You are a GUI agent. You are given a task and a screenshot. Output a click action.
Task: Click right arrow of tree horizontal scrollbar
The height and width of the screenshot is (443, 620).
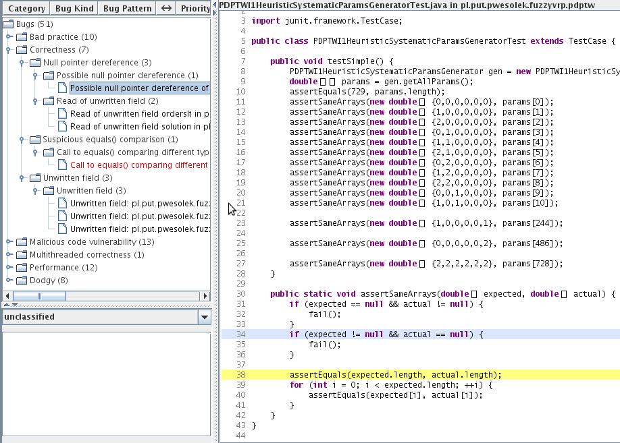[205, 296]
